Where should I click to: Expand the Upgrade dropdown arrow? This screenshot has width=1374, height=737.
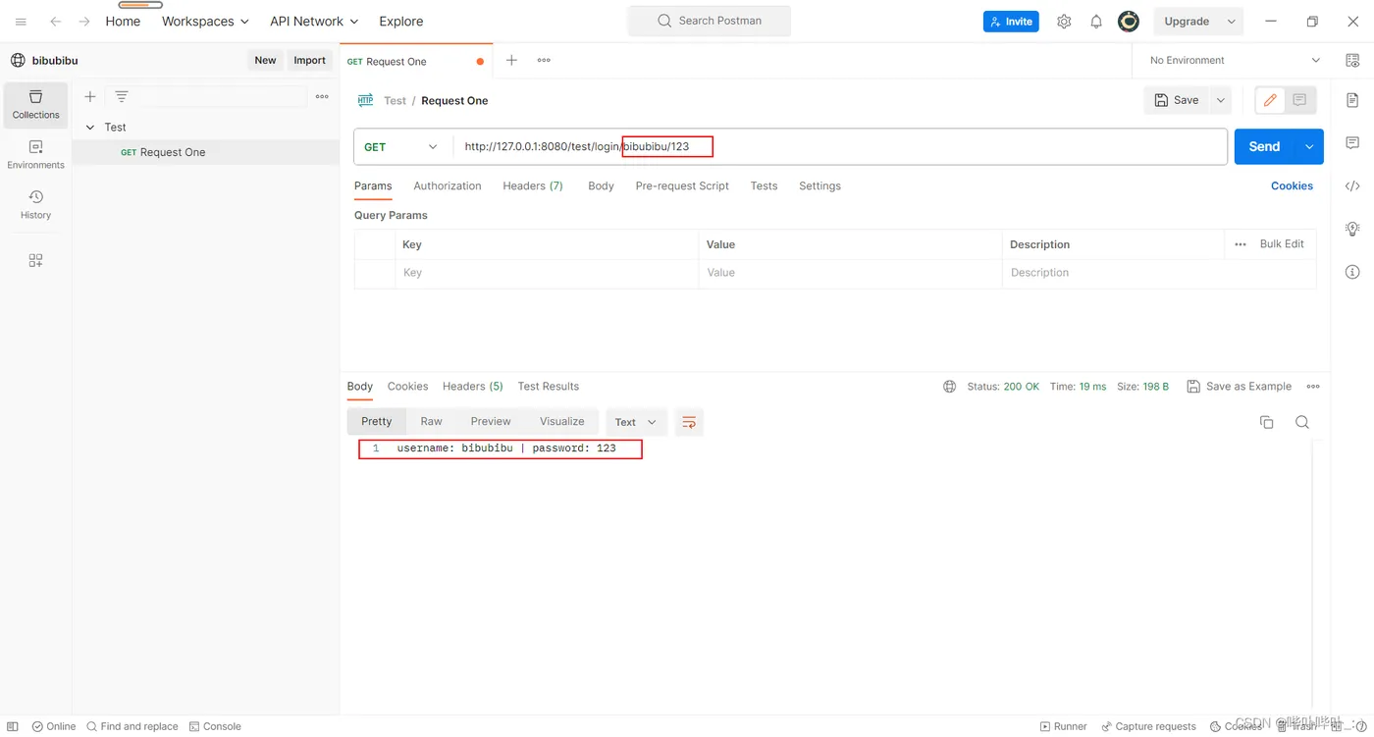(x=1231, y=22)
